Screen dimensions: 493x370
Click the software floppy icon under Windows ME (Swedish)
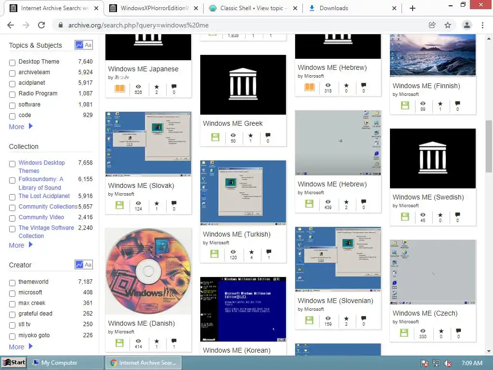pyautogui.click(x=405, y=217)
